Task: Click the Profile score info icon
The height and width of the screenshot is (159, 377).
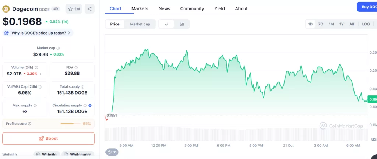Action: click(29, 124)
